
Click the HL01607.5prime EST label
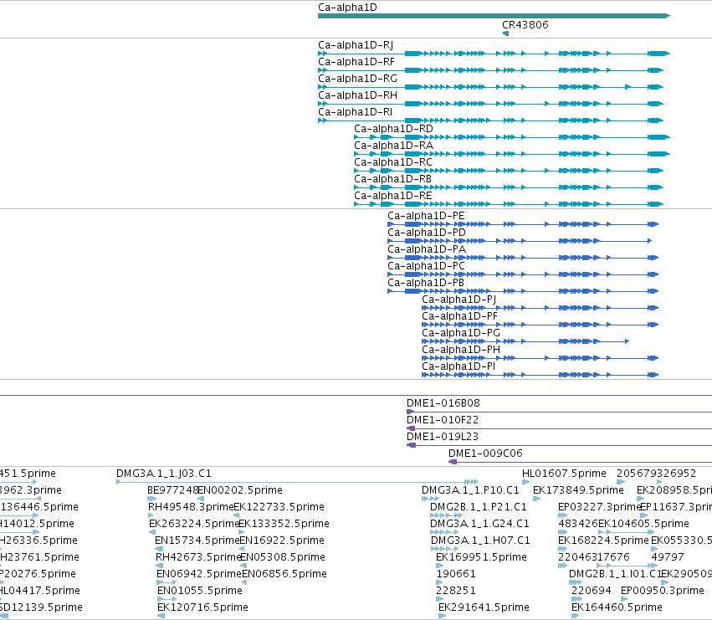coord(564,474)
